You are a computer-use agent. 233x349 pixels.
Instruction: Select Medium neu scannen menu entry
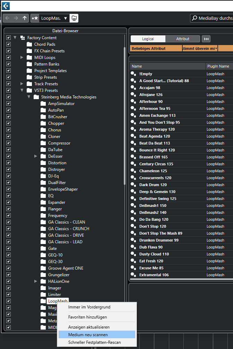(97, 334)
